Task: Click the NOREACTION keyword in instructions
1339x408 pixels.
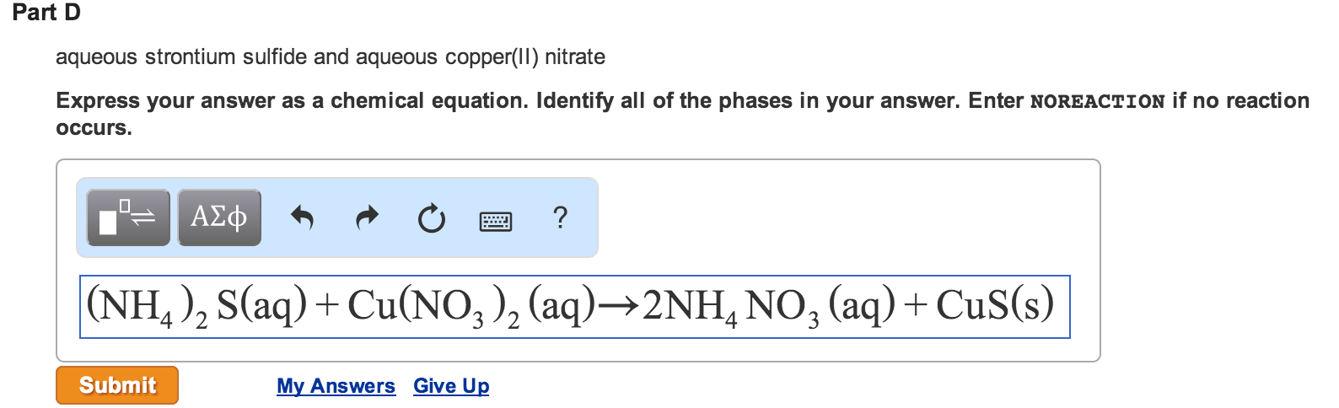Action: click(1097, 101)
